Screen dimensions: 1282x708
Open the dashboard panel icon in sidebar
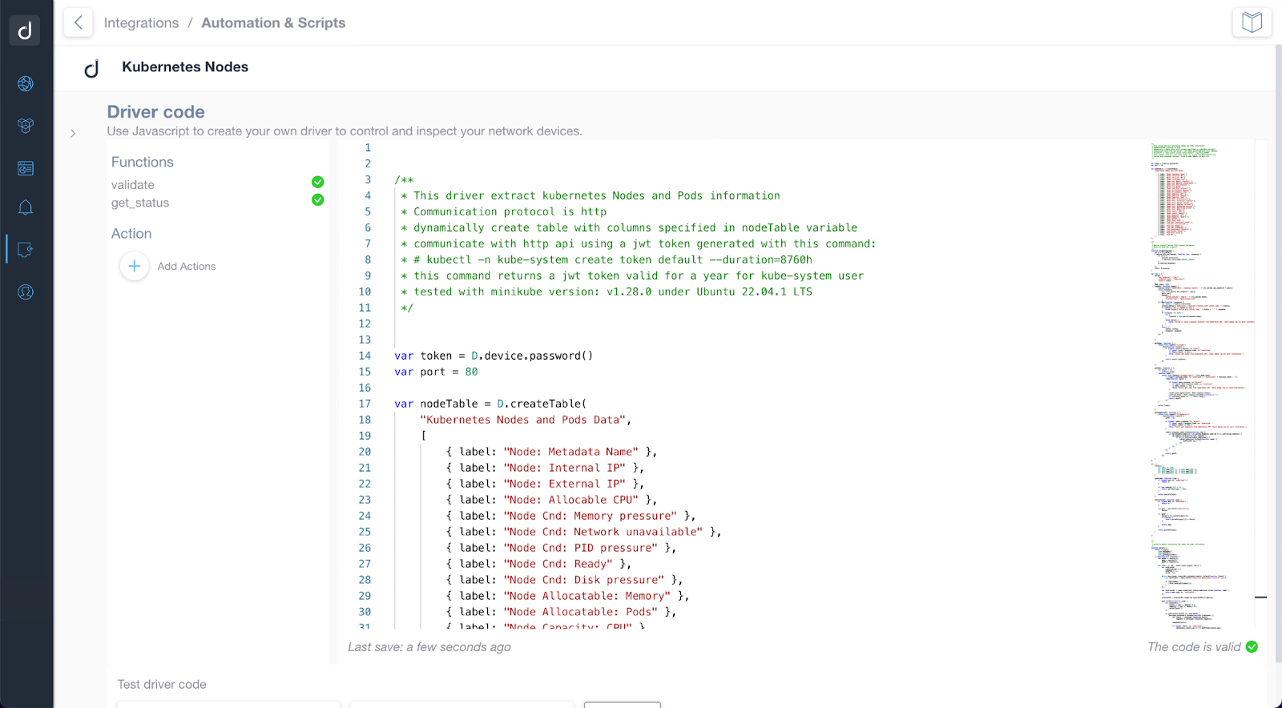tap(26, 168)
